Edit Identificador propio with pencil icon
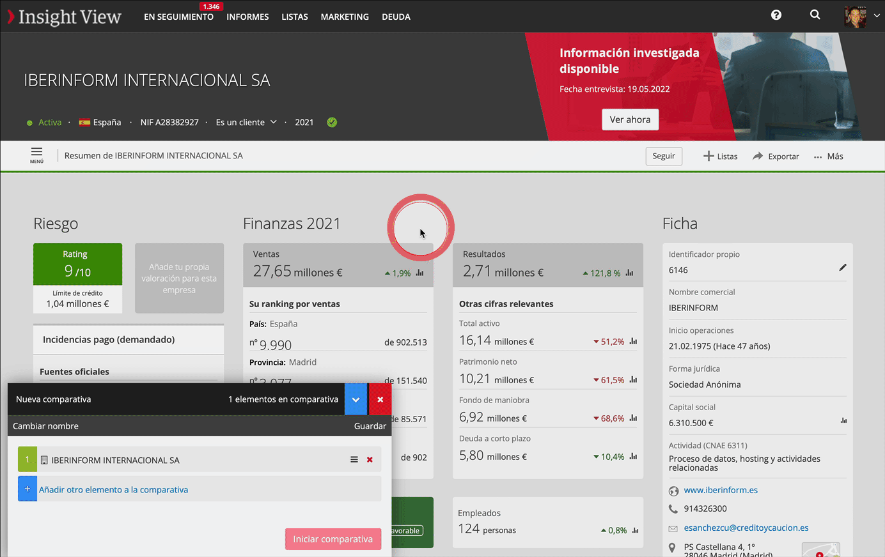This screenshot has height=557, width=885. coord(843,268)
